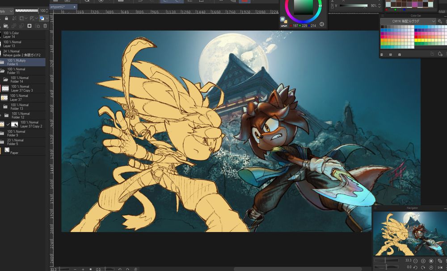
Task: Open the reference layer dropdown arrow
Action: [26, 18]
